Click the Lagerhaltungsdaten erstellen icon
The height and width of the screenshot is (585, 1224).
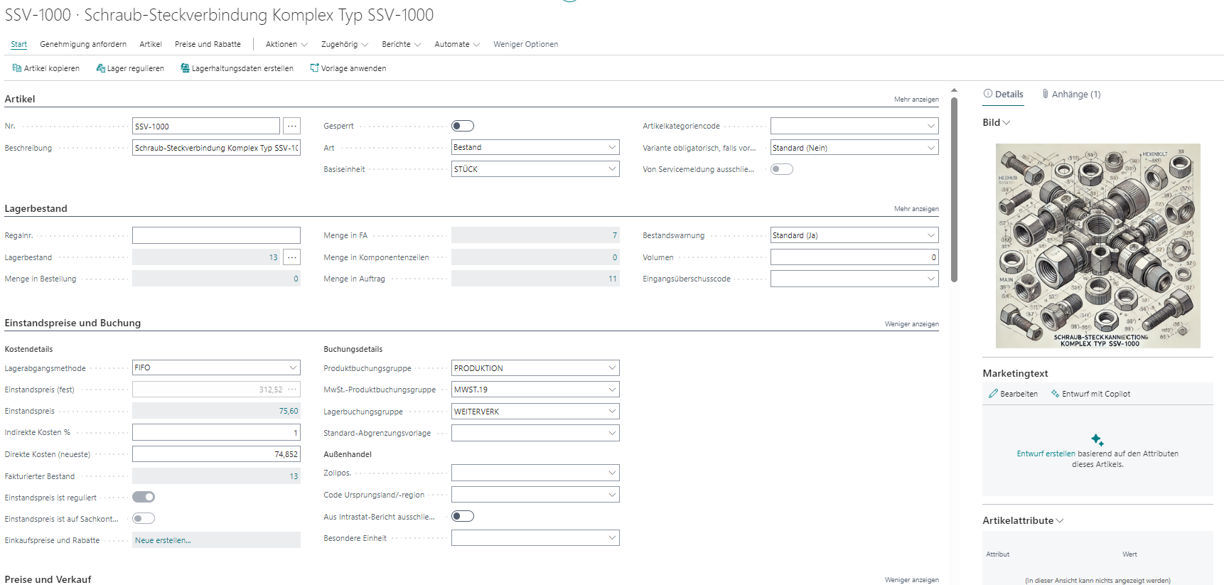click(185, 68)
